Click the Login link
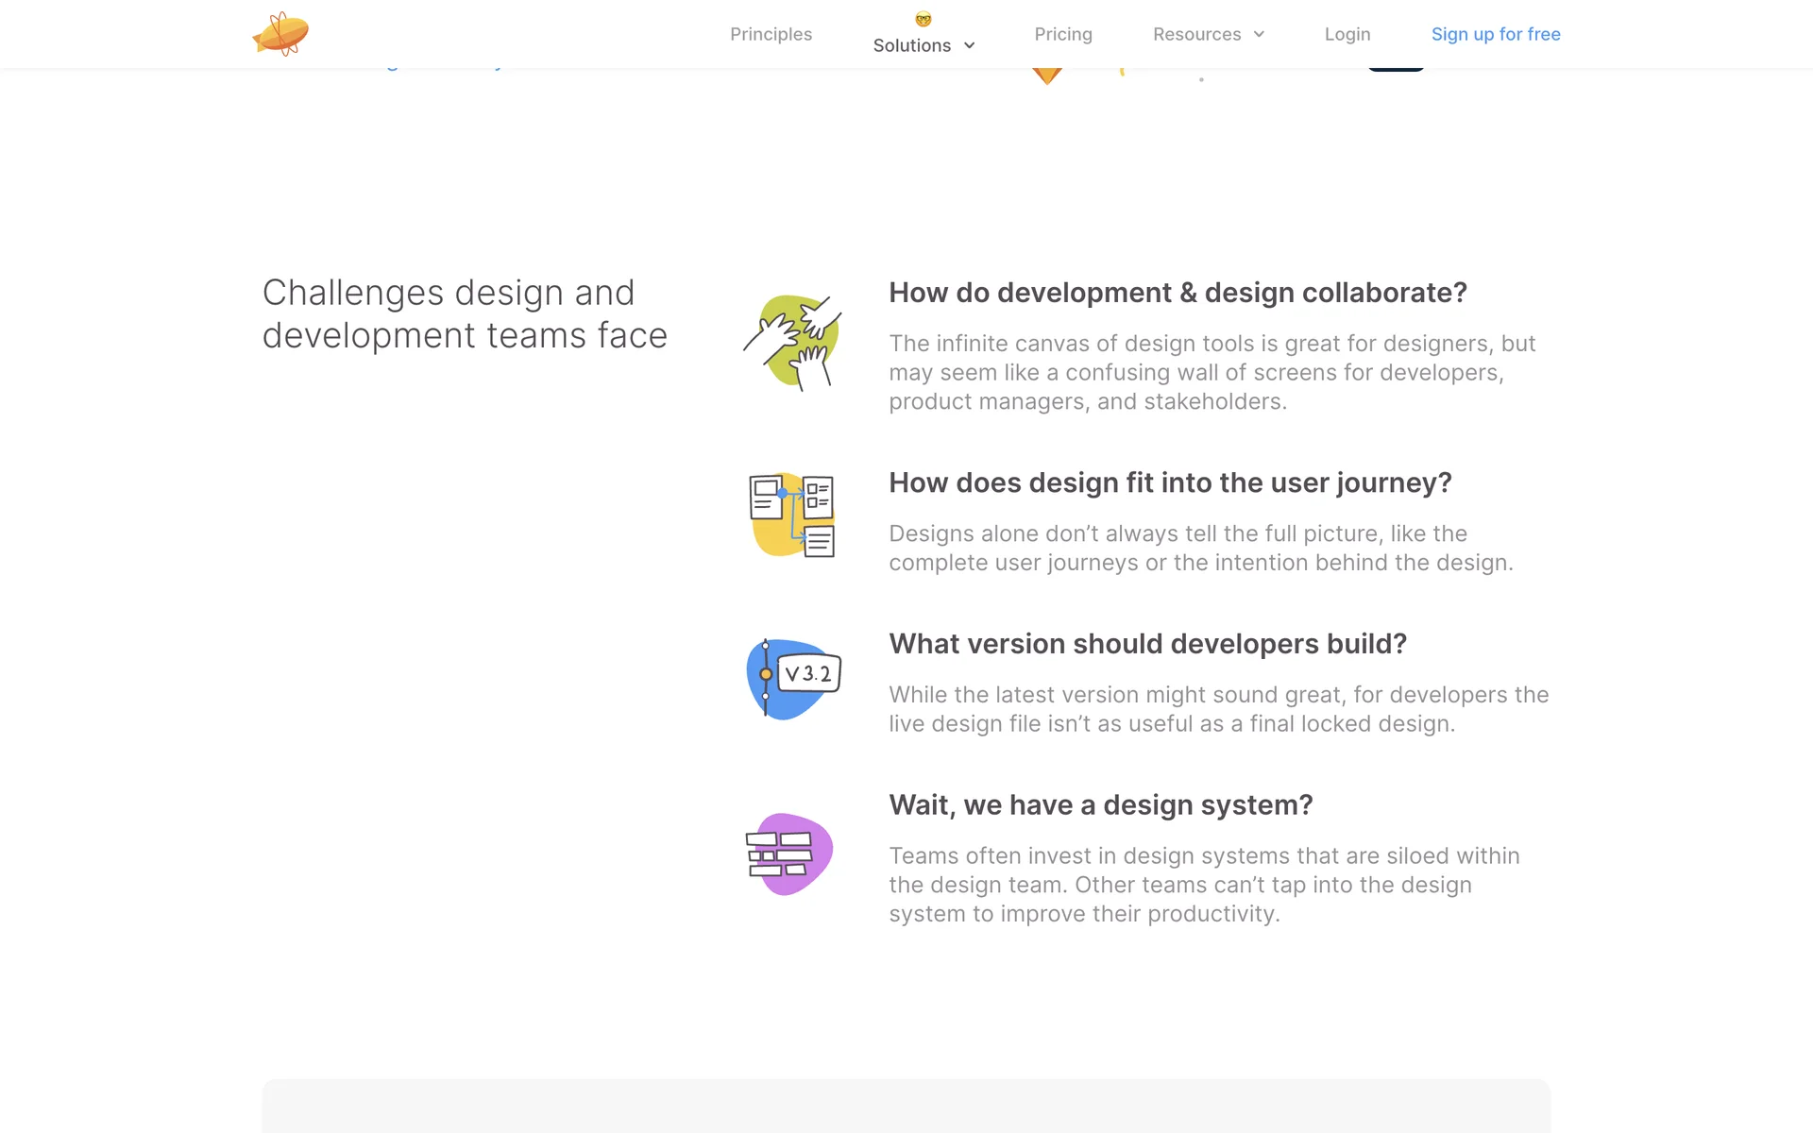The image size is (1813, 1133). click(x=1347, y=34)
